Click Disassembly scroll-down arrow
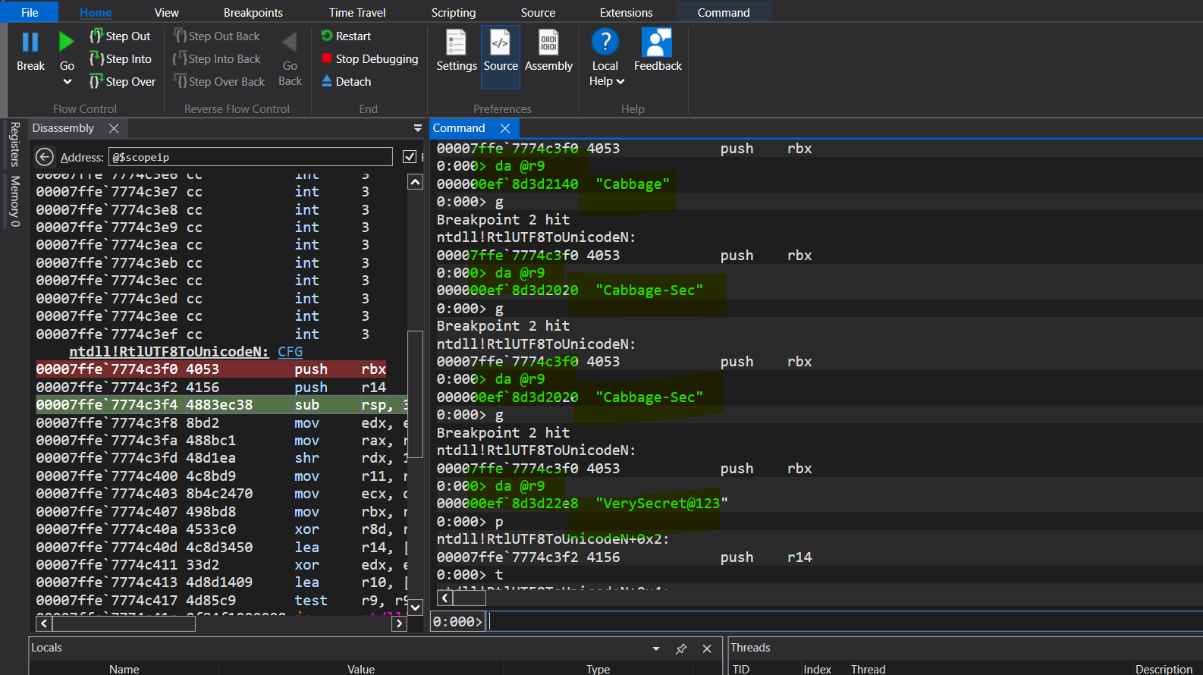The width and height of the screenshot is (1203, 675). coord(415,607)
